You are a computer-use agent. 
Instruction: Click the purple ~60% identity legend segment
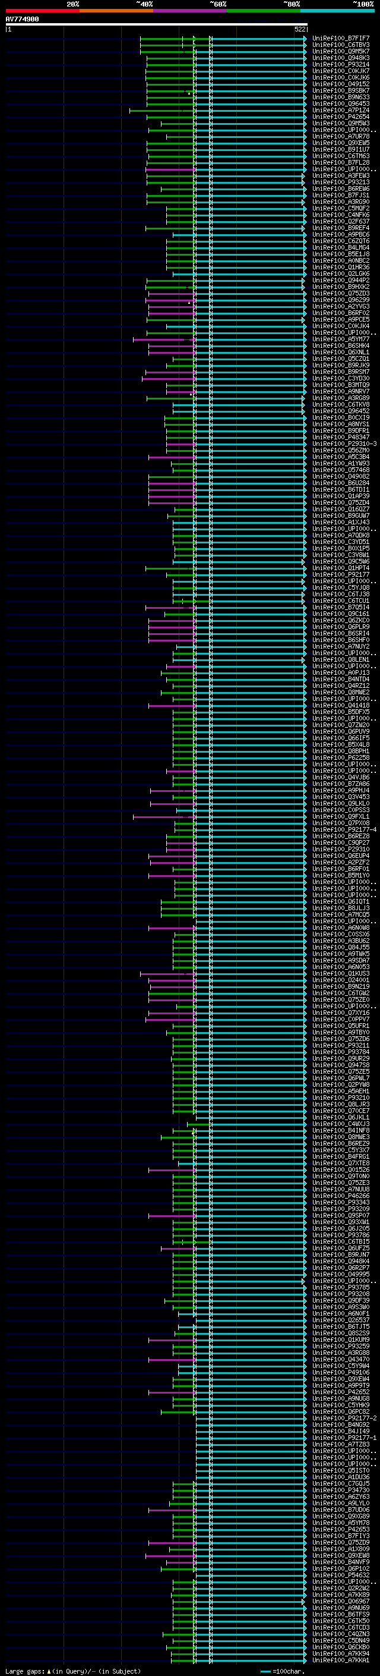(191, 11)
